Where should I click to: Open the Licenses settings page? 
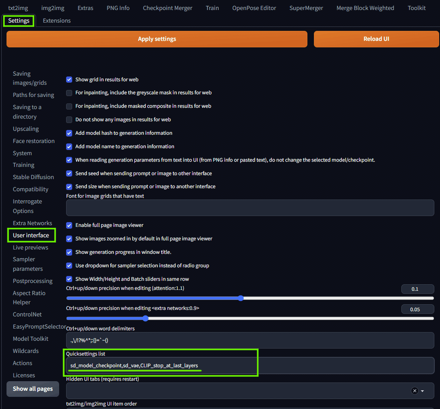click(x=24, y=375)
